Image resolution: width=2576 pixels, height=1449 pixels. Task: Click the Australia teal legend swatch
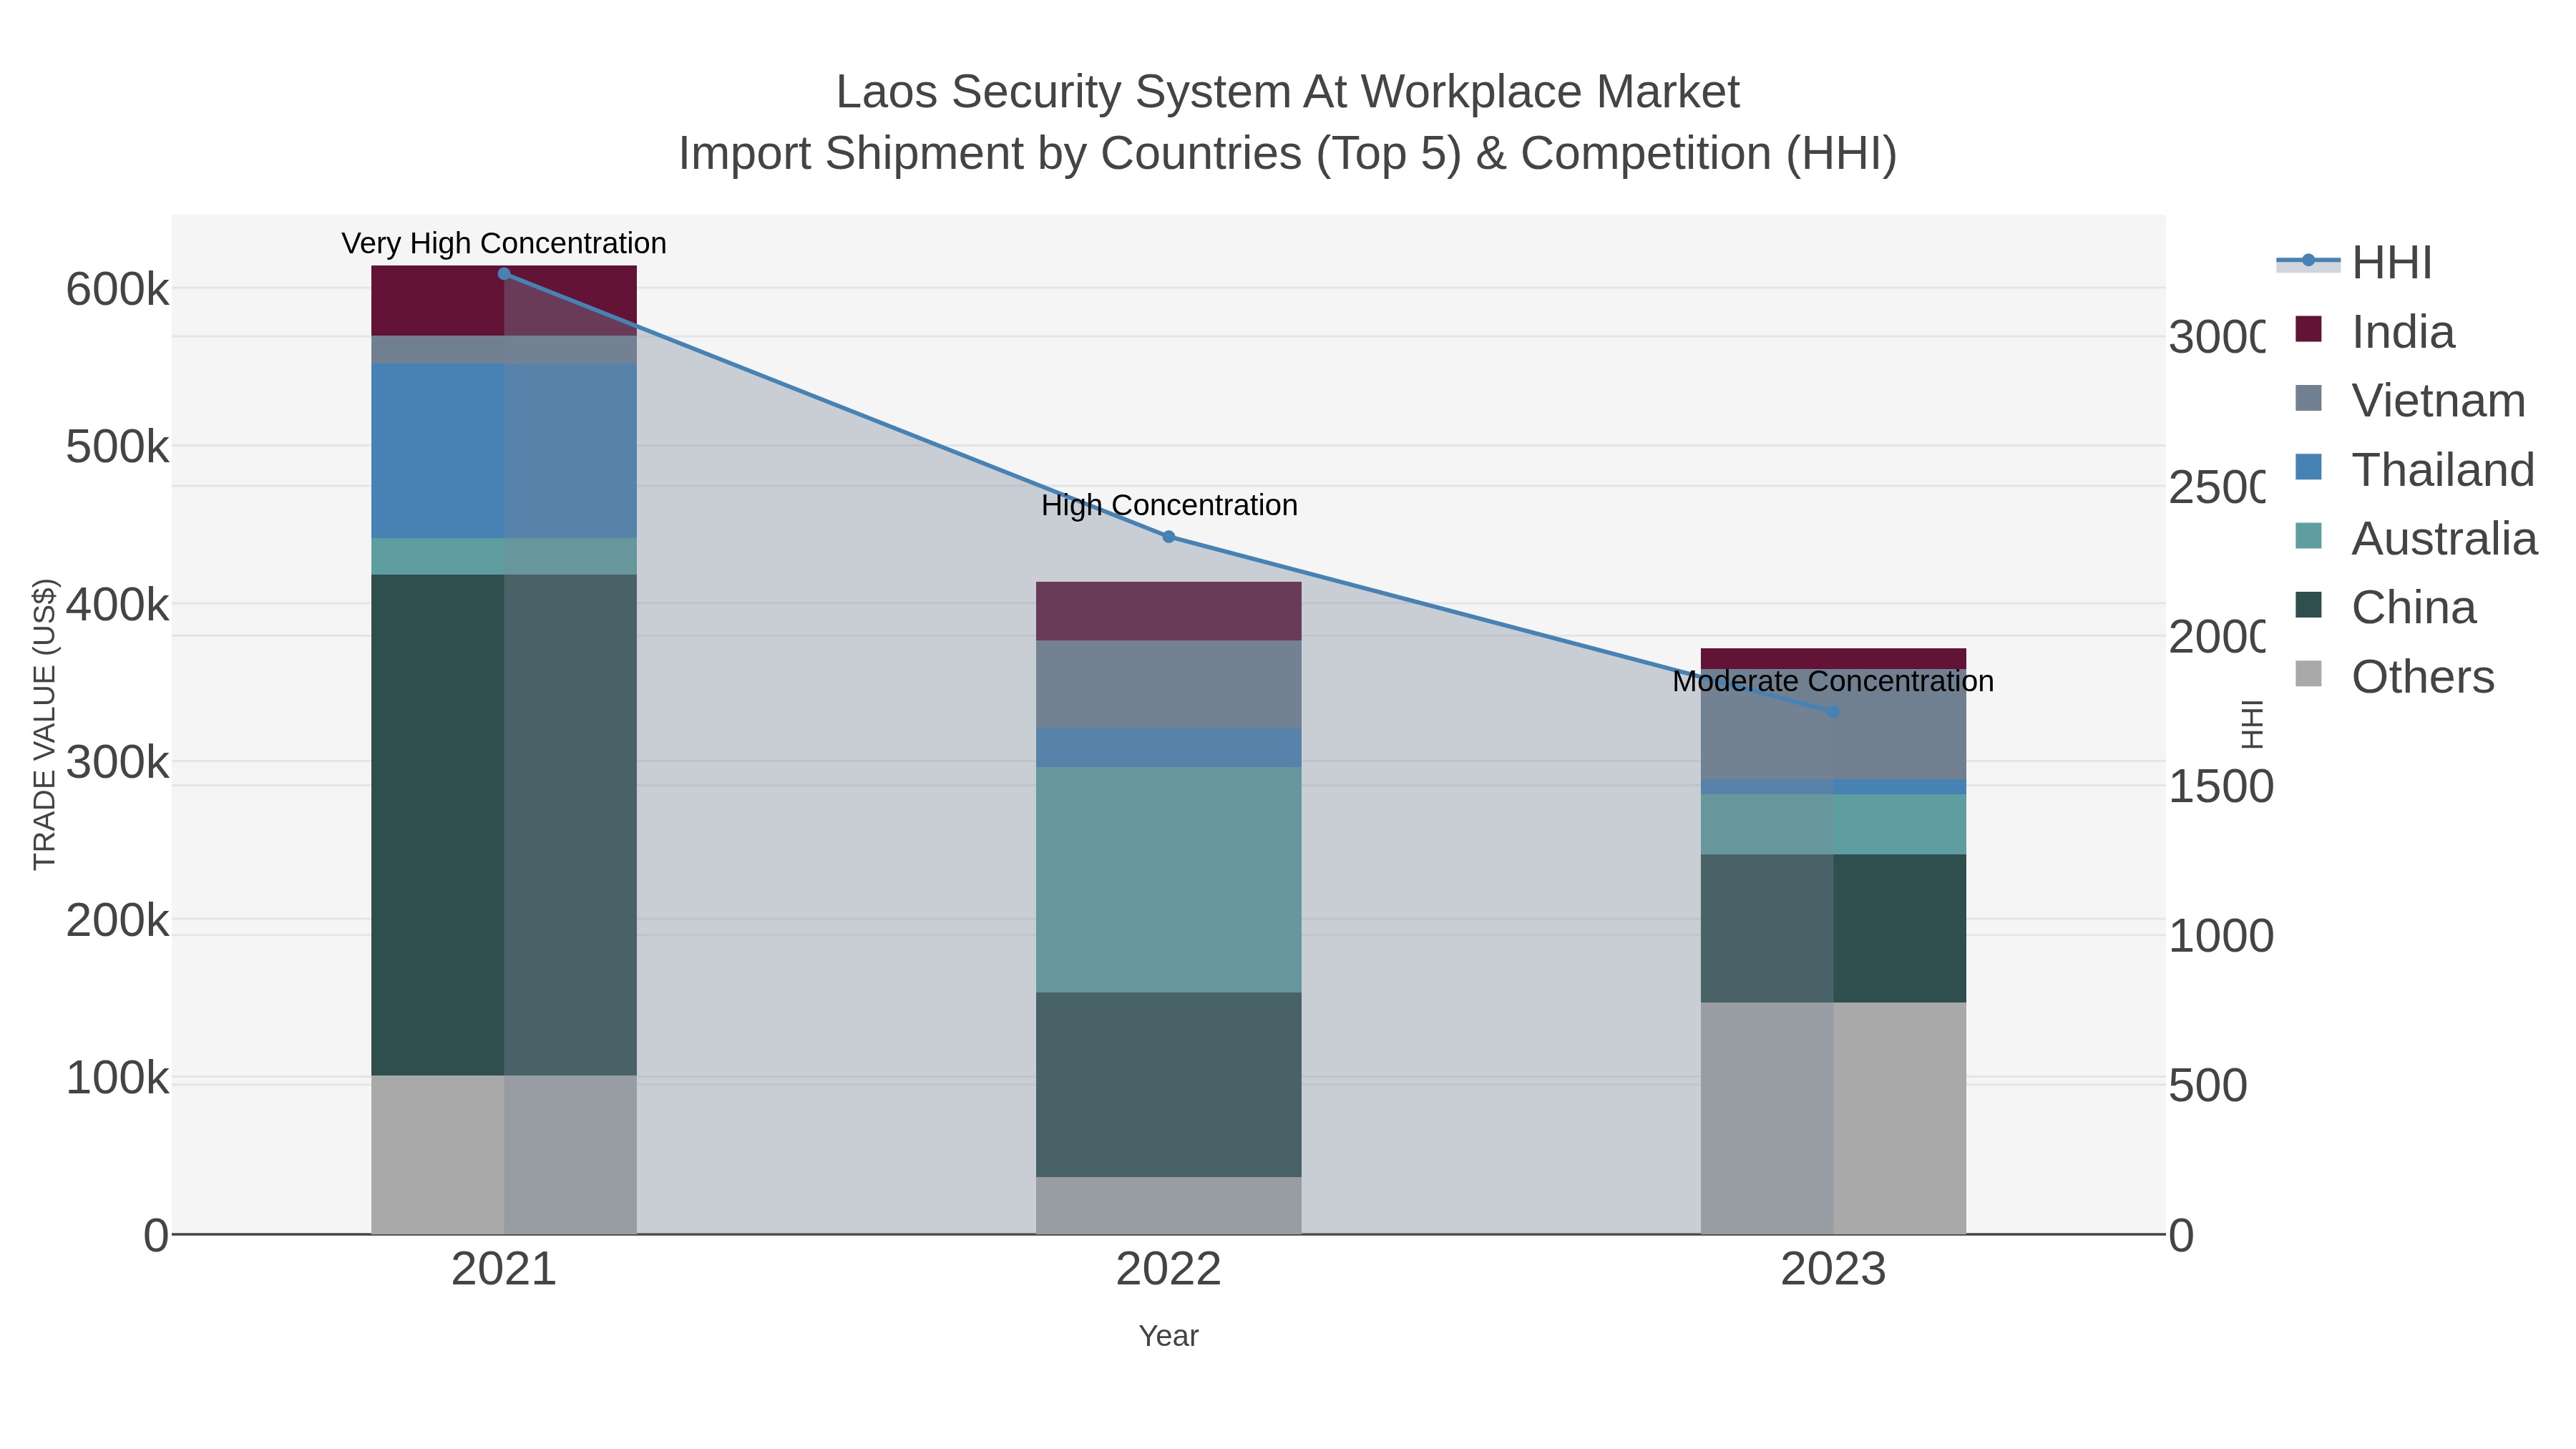click(x=2308, y=536)
